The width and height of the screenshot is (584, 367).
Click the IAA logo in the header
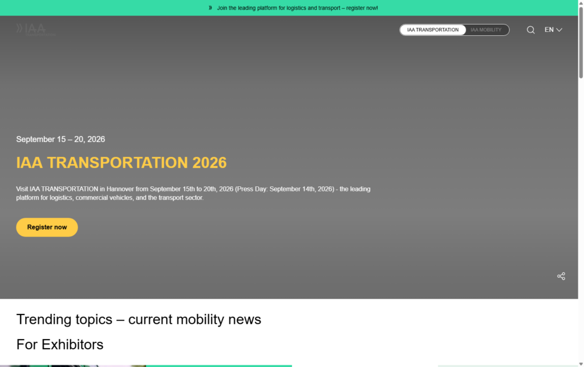point(35,29)
